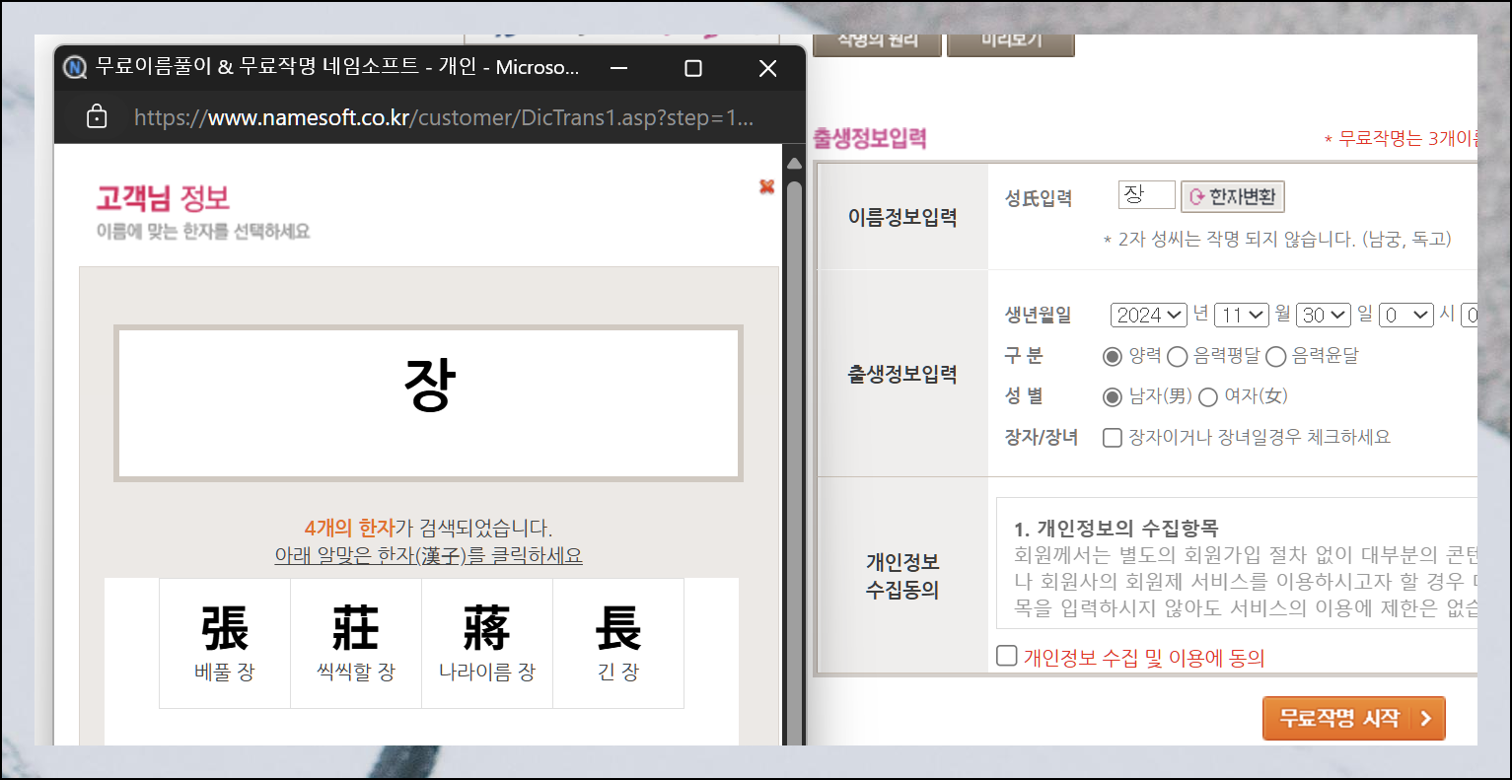Screen dimensions: 1512x780
Task: Open the day dropdown showing 30
Action: click(x=1323, y=315)
